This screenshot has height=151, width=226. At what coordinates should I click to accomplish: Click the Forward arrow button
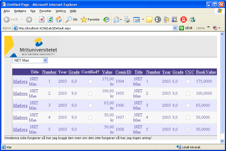(29, 19)
